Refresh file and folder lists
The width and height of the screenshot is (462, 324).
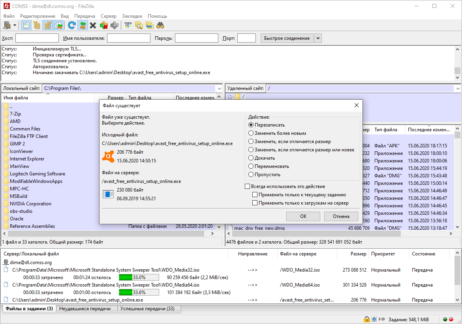(71, 25)
